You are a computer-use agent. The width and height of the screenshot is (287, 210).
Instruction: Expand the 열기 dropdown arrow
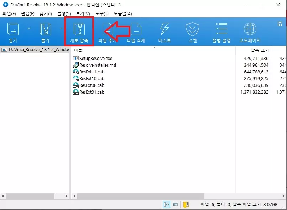[29, 29]
